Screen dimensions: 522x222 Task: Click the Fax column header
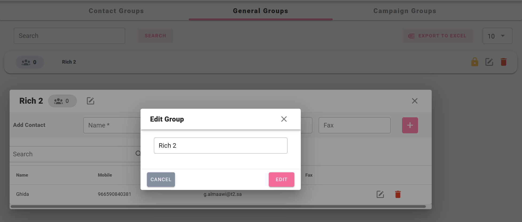click(309, 175)
